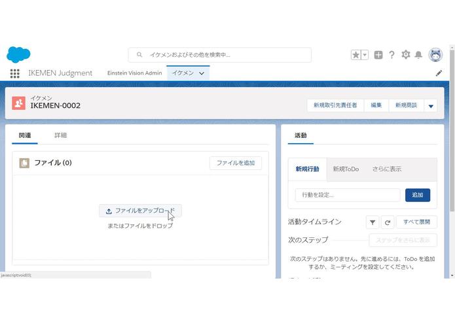Click the またはファイルをドロップ text
Viewport: 455px width, 323px height.
[x=140, y=226]
